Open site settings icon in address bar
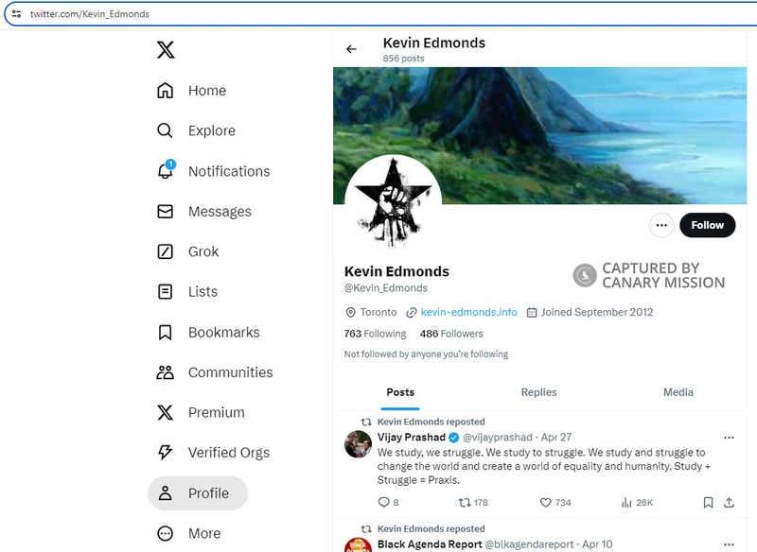Screen dimensions: 757x552 (x=16, y=14)
